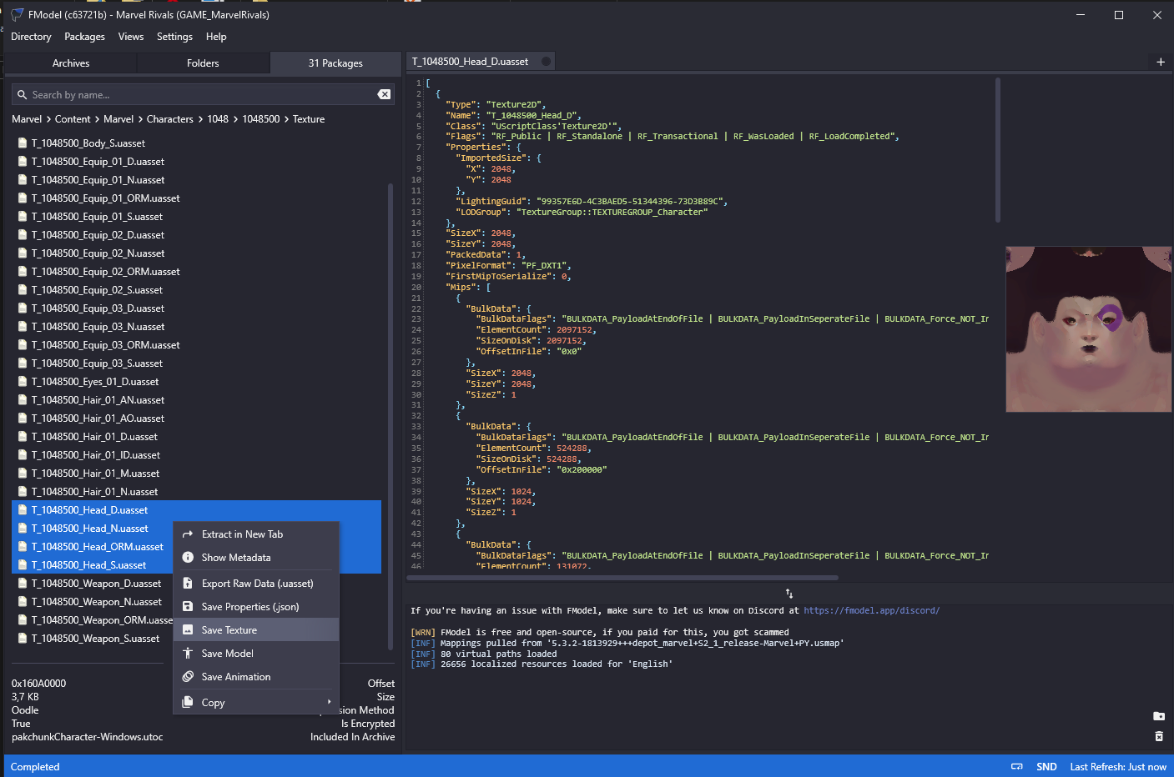Clear the search field with the X icon

[x=384, y=94]
